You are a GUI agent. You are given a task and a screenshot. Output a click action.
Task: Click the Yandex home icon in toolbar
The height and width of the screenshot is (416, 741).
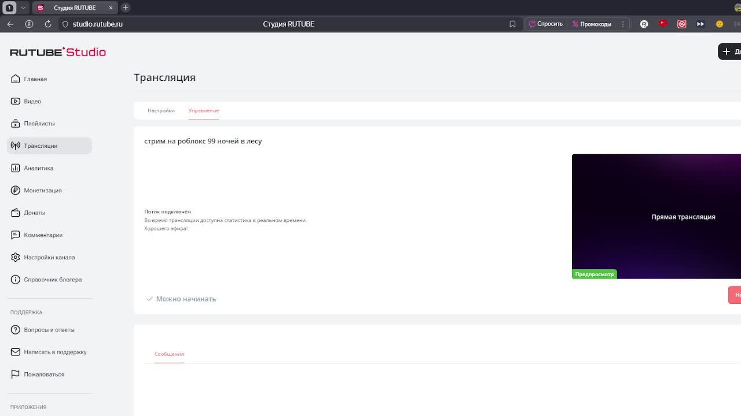[x=29, y=24]
